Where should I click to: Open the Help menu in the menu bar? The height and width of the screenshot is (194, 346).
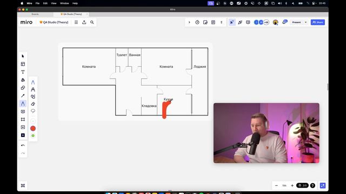pos(75,3)
